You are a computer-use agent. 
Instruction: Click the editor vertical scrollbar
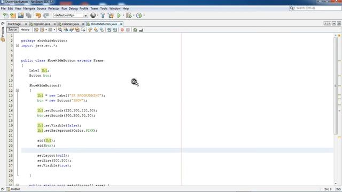tap(336, 86)
